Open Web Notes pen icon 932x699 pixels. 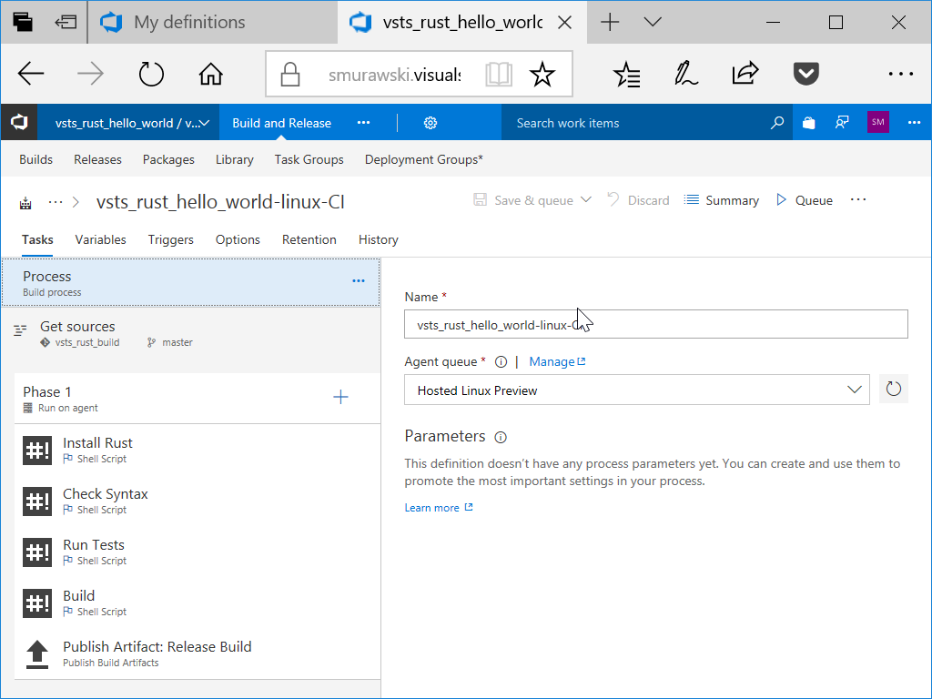(686, 75)
